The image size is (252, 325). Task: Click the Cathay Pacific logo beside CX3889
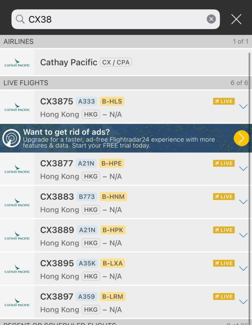click(17, 235)
